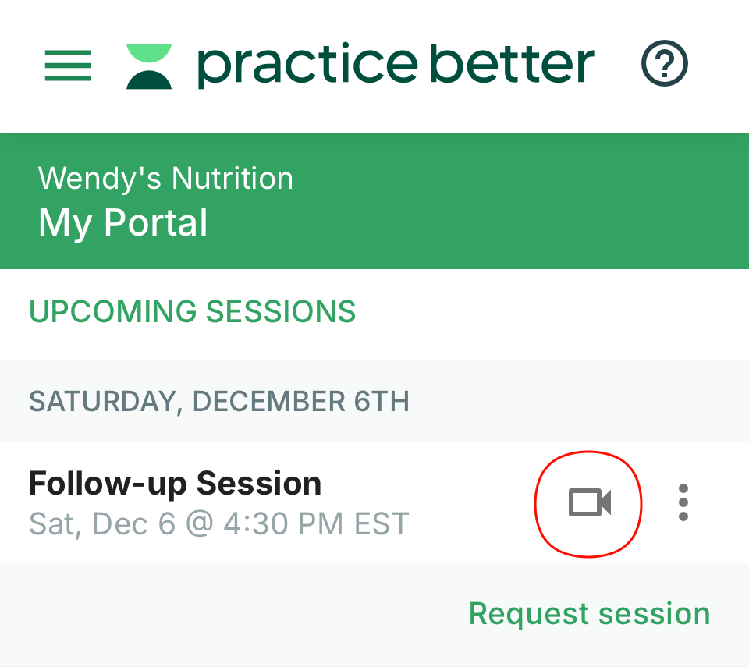Click the Wendy's Nutrition title
The height and width of the screenshot is (667, 749).
tap(165, 178)
